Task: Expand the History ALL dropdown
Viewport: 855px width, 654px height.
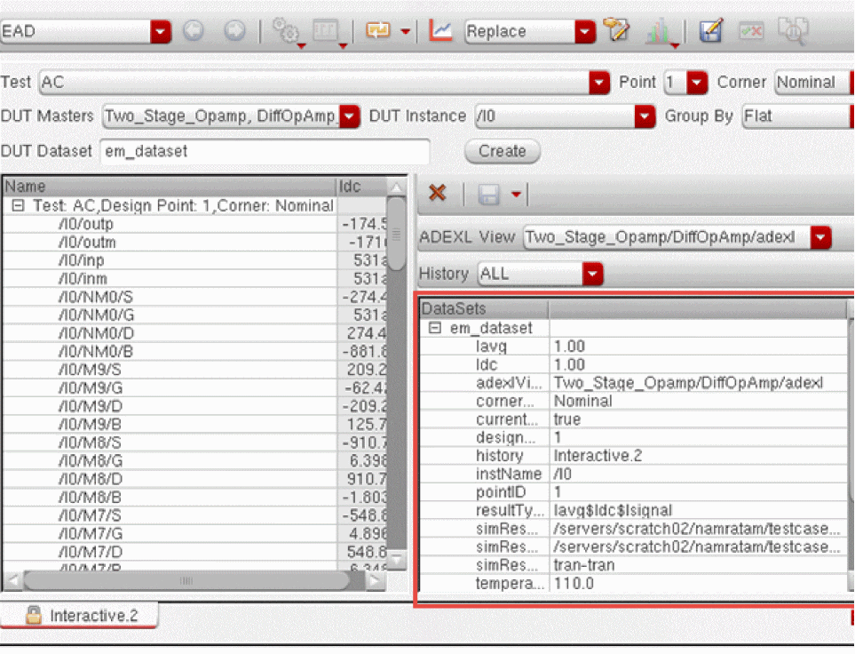Action: (x=592, y=274)
